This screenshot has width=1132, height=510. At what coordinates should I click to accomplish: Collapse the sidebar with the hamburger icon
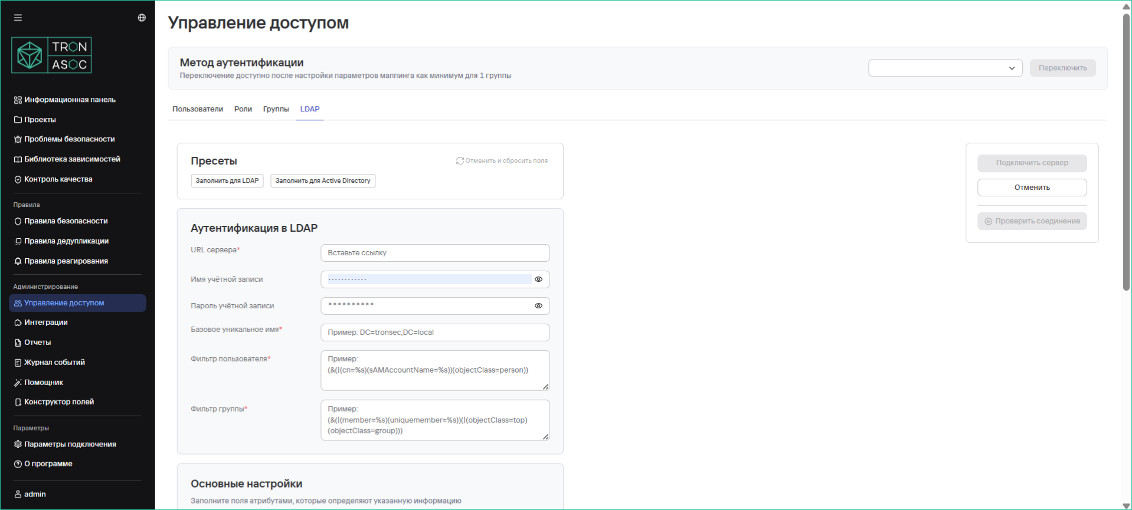click(x=18, y=18)
